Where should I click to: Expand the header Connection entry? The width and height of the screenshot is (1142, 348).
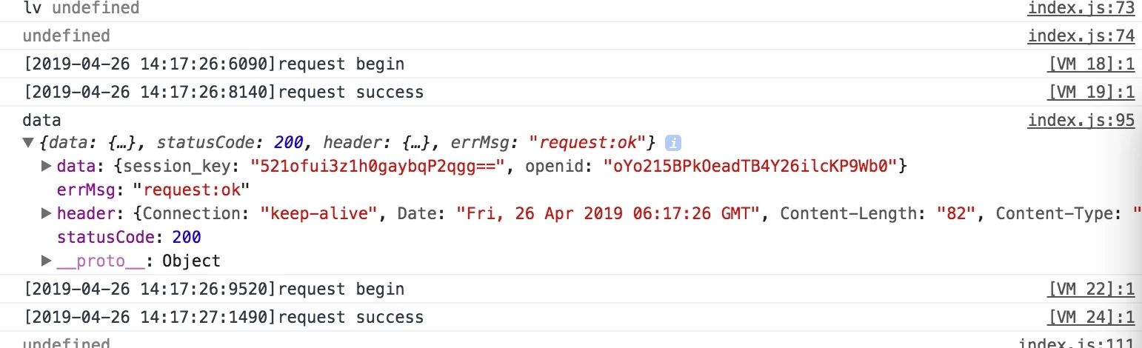(x=46, y=213)
